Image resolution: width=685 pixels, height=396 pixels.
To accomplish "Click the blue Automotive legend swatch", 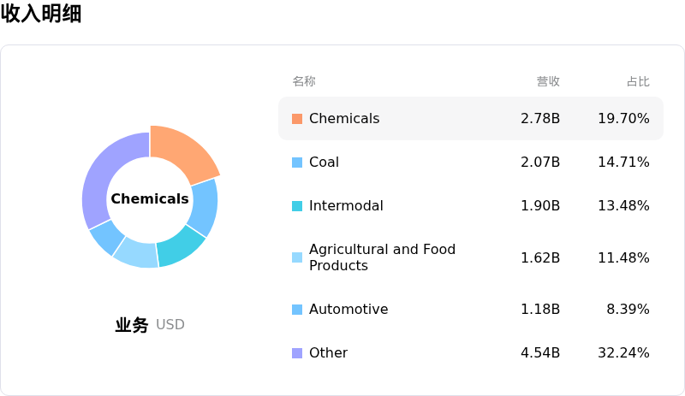I will [x=297, y=310].
